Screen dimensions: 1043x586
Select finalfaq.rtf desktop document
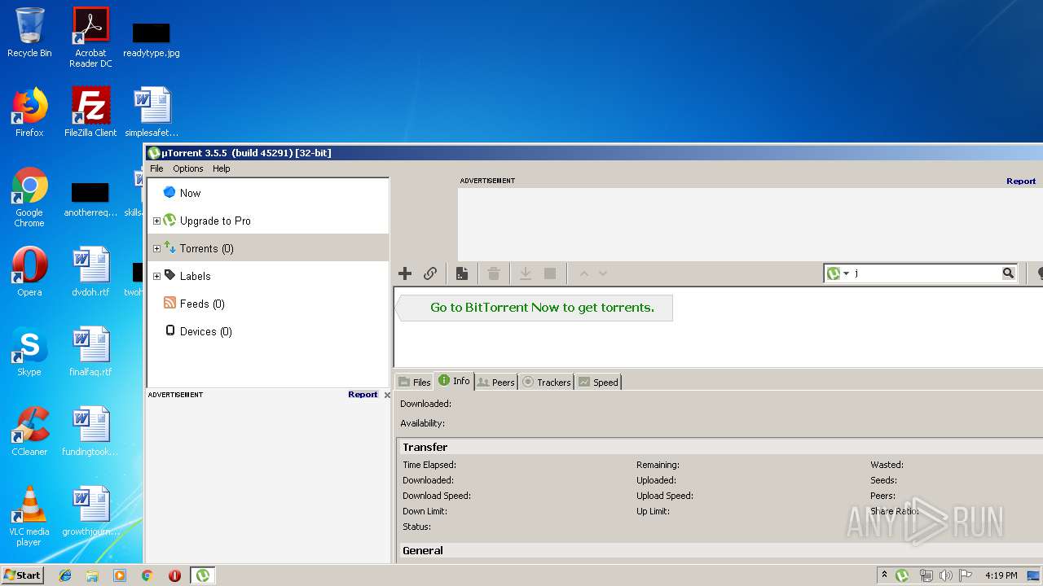(x=90, y=352)
